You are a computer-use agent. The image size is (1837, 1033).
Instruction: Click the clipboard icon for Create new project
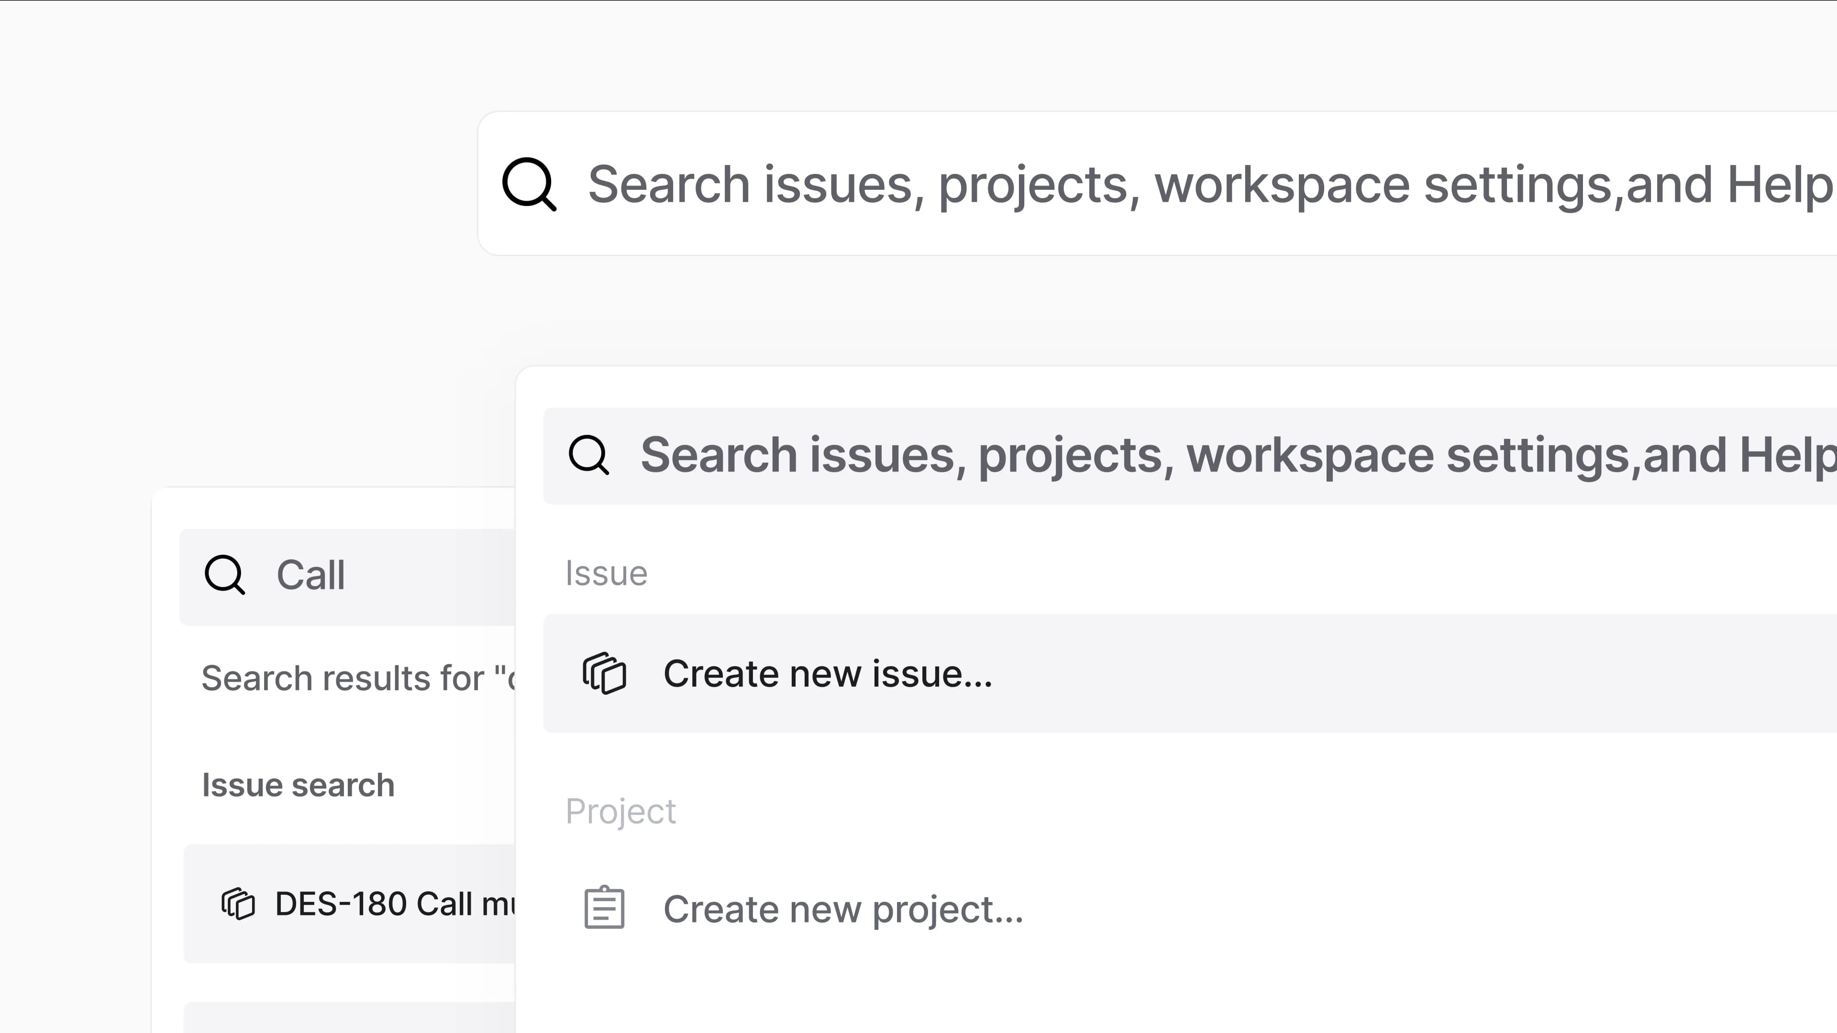pos(604,908)
